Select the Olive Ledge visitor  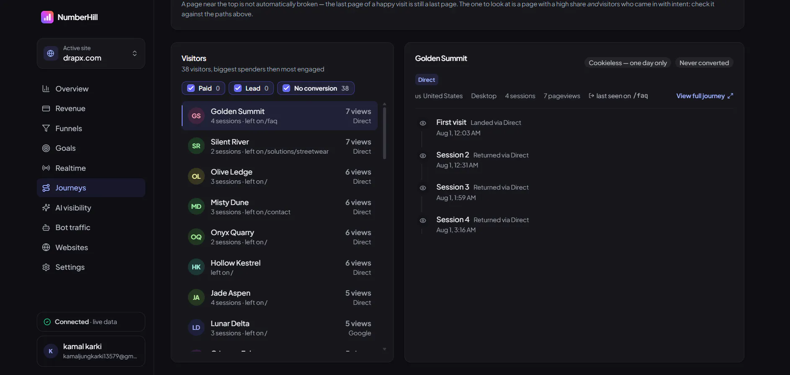tap(280, 176)
